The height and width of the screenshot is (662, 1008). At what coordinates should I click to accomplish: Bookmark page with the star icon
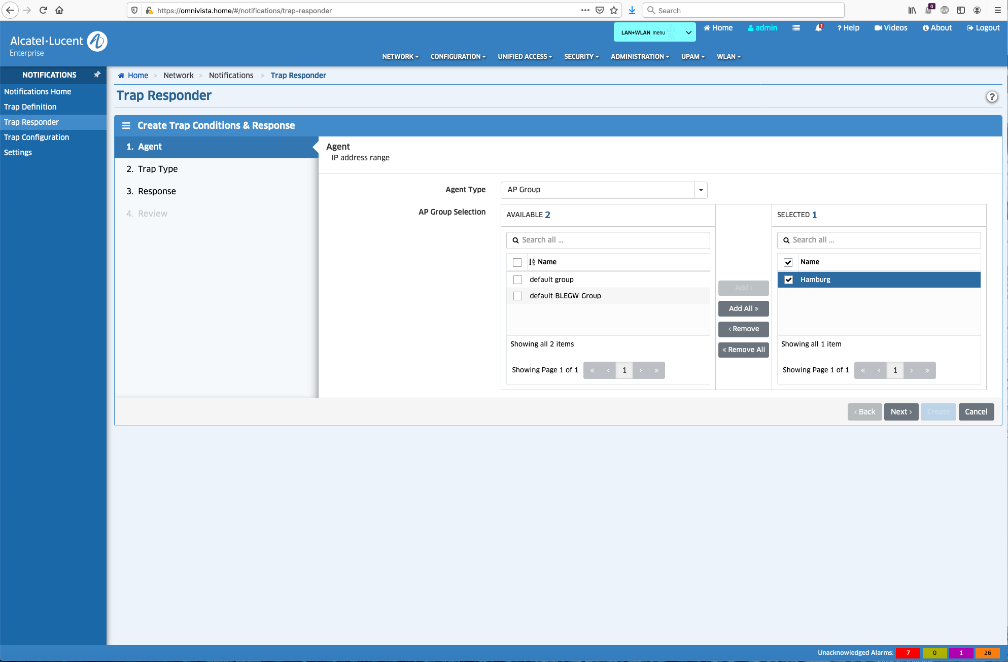click(x=614, y=10)
